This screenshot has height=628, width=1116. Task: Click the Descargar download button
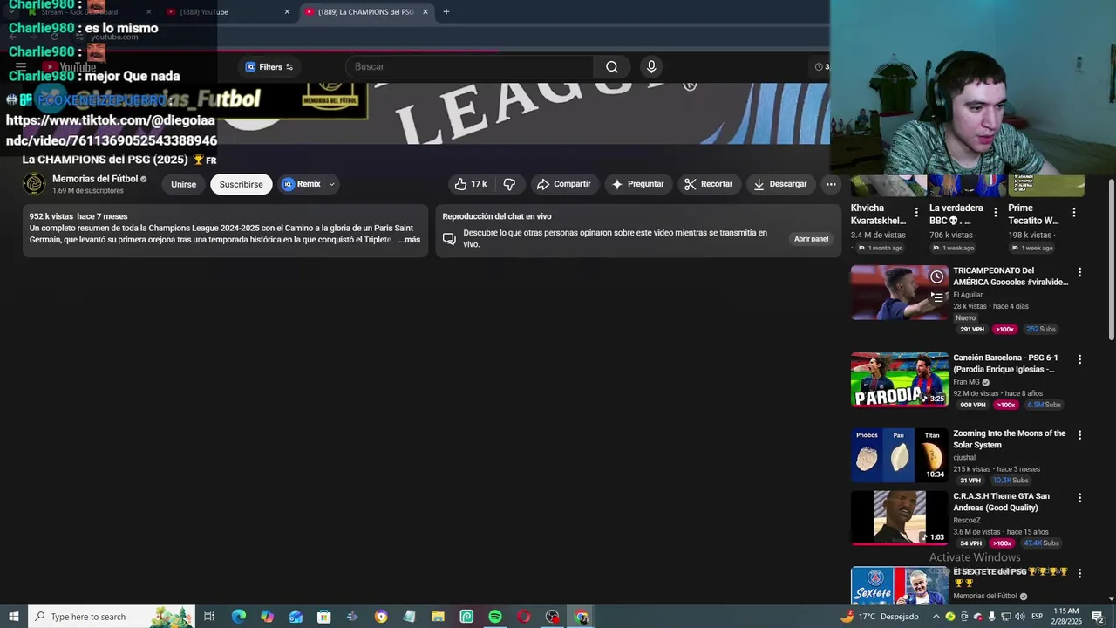(x=780, y=184)
